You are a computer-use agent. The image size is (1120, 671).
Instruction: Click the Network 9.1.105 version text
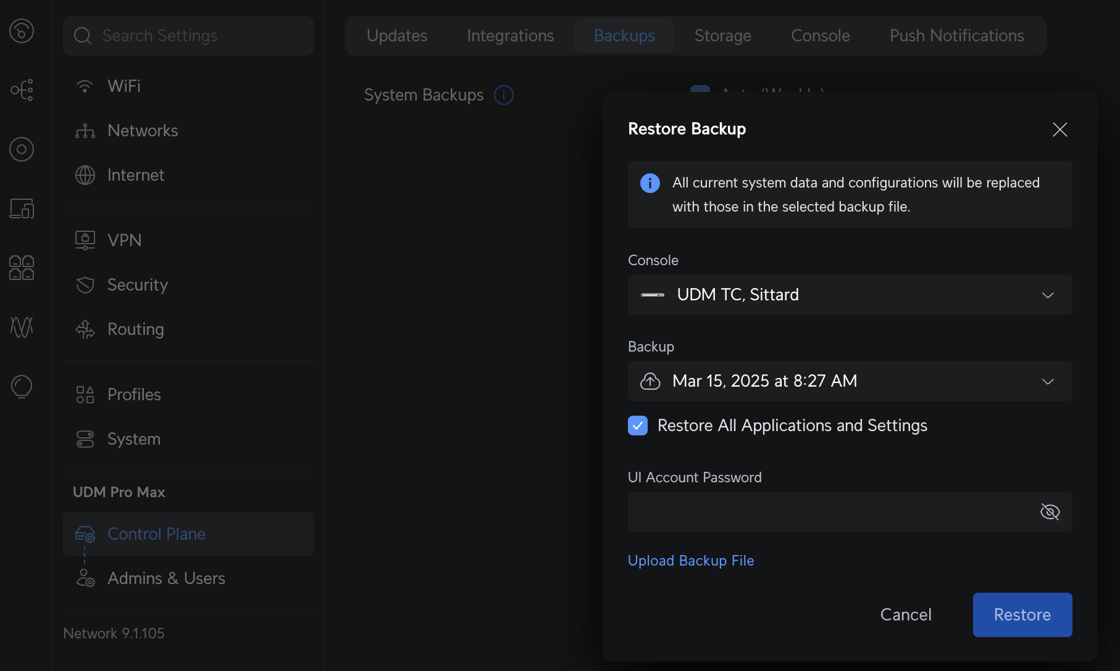[x=114, y=633]
